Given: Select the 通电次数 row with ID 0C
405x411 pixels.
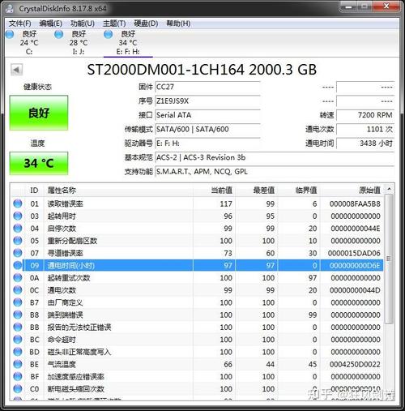Looking at the screenshot, I should pos(197,290).
